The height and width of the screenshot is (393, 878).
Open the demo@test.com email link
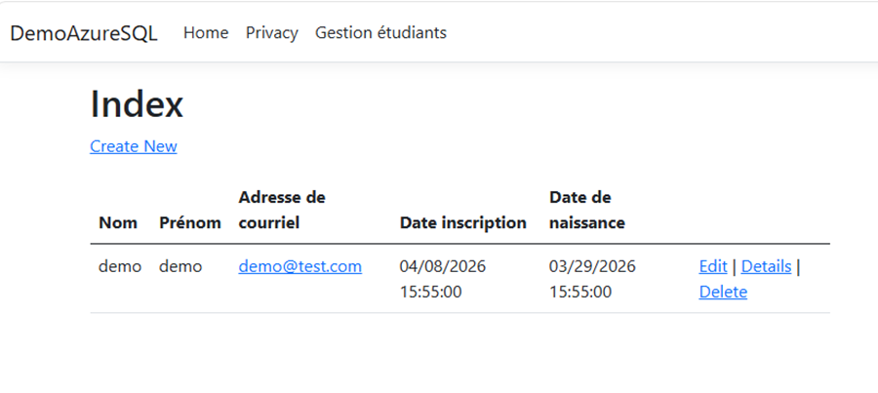pos(299,266)
